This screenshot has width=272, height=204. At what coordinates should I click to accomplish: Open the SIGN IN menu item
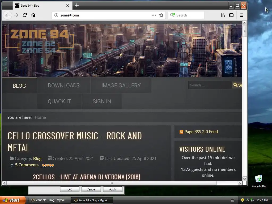click(102, 101)
